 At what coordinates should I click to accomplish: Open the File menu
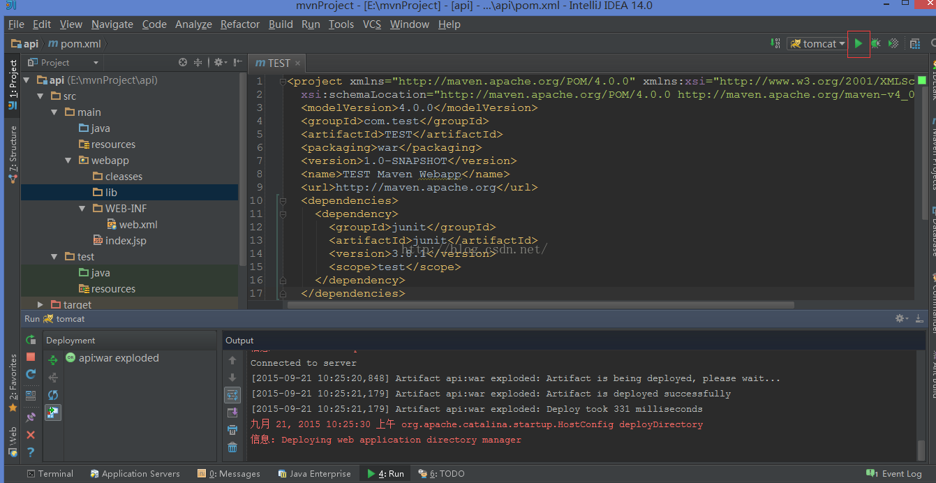tap(16, 24)
